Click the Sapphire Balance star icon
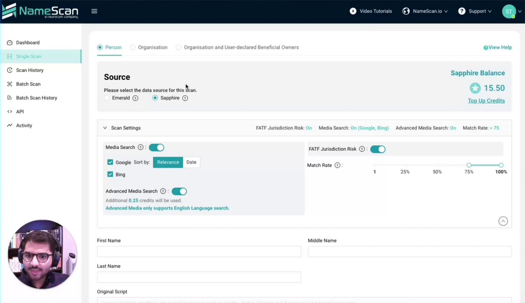 pos(475,88)
